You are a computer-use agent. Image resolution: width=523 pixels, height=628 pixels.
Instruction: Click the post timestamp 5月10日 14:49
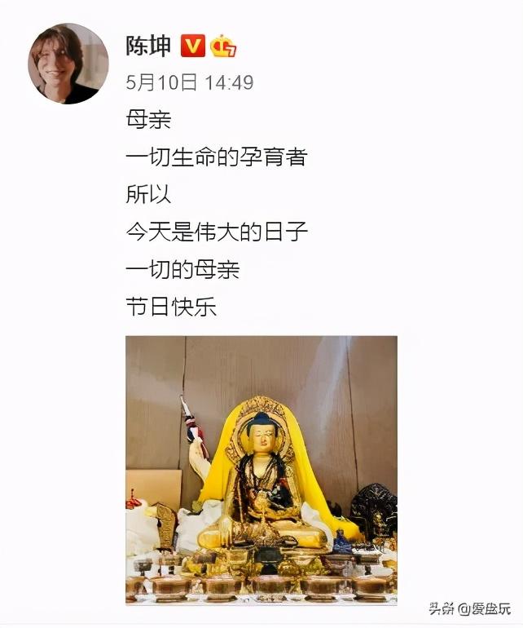190,82
